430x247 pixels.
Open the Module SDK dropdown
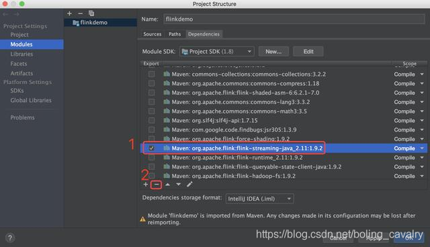(216, 52)
